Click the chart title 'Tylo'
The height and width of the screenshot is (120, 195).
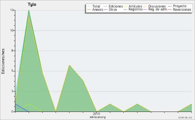[32, 5]
